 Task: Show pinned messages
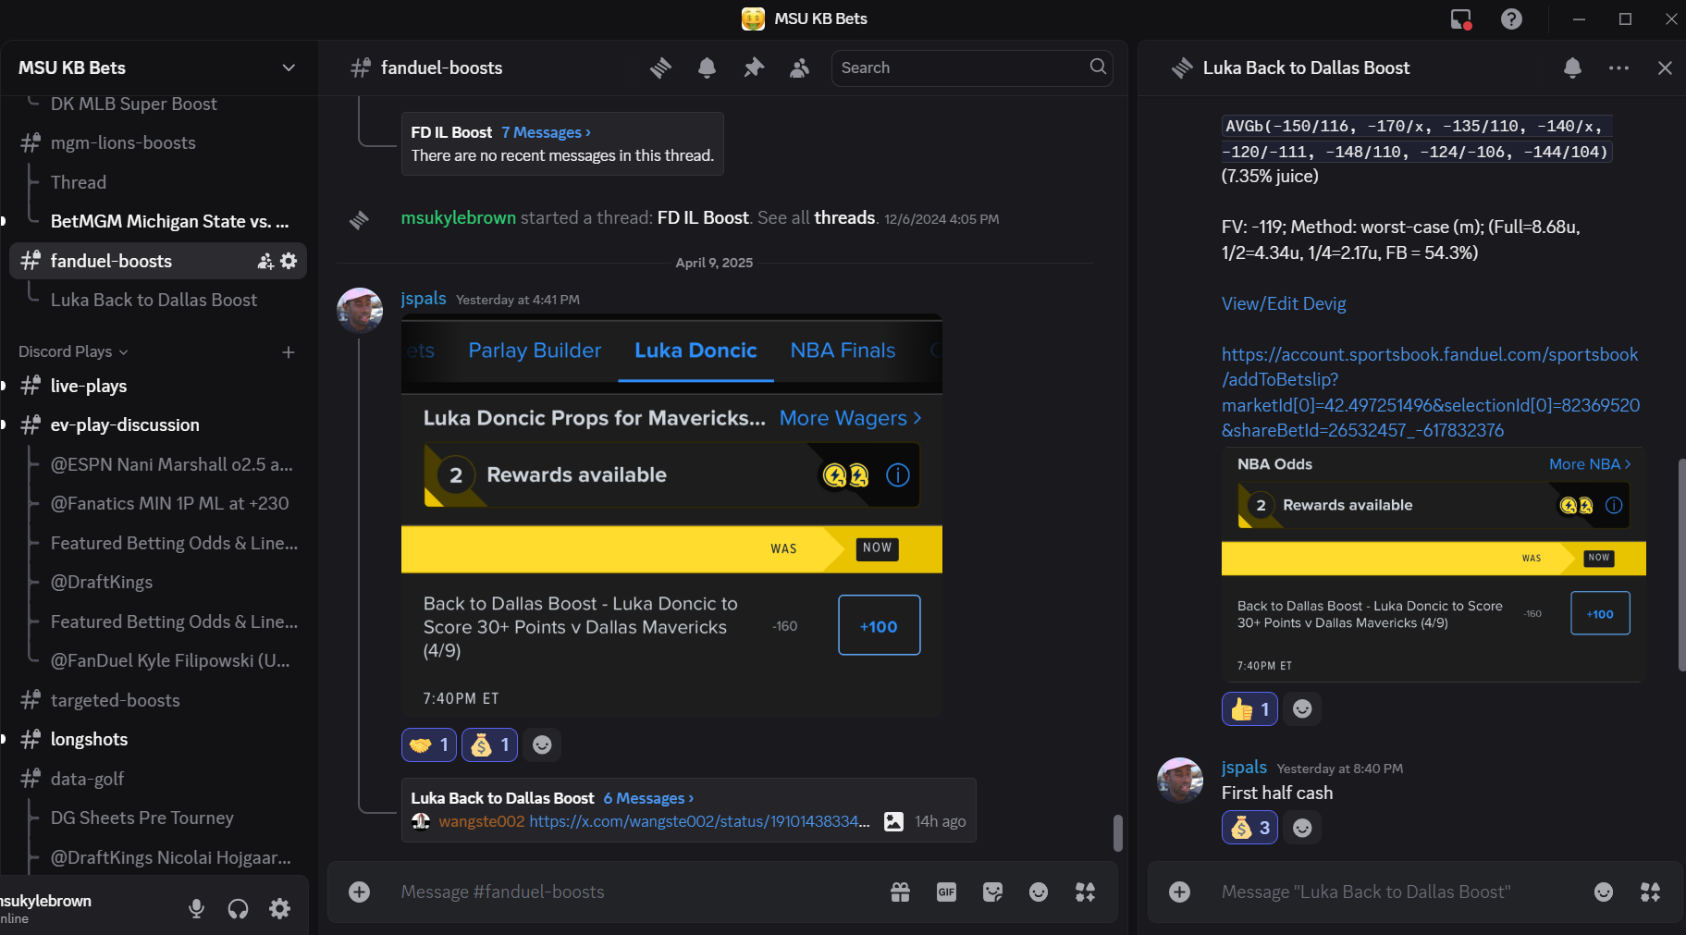tap(754, 68)
